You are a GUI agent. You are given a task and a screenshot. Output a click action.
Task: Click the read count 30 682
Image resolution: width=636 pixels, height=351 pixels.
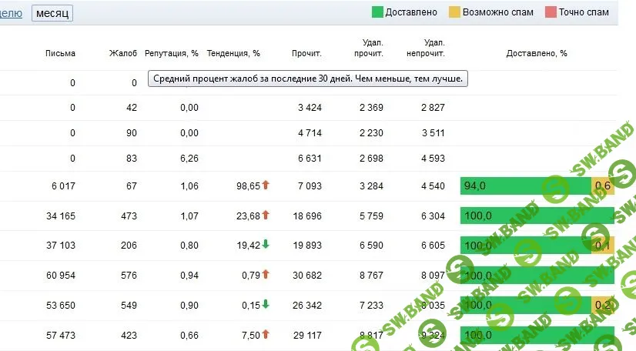pyautogui.click(x=307, y=276)
